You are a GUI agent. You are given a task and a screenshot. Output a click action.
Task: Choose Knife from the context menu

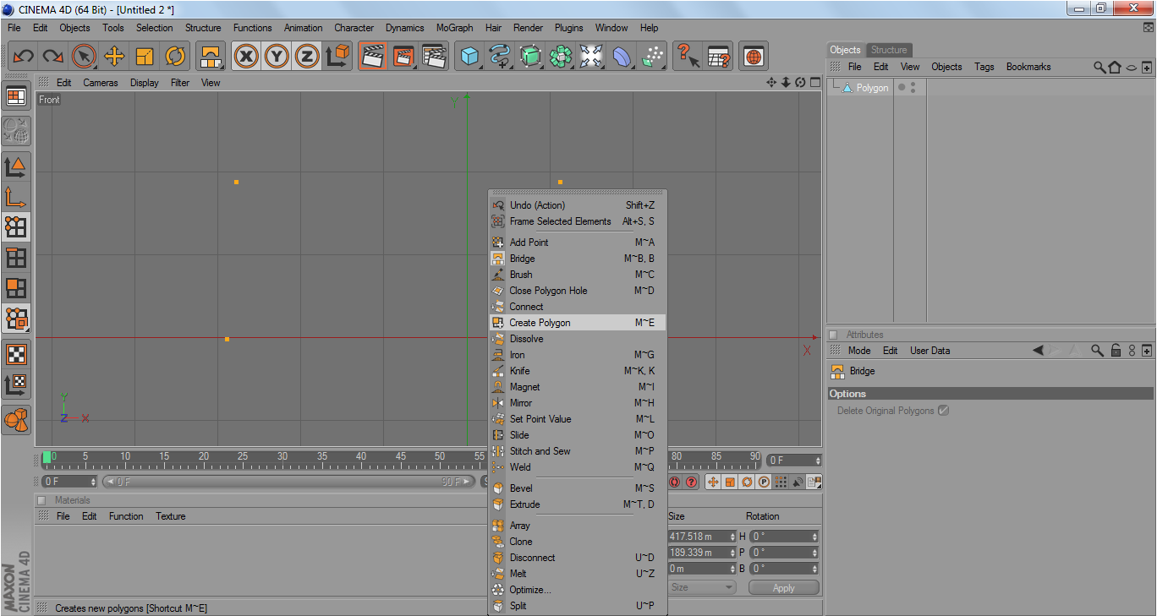coord(578,371)
